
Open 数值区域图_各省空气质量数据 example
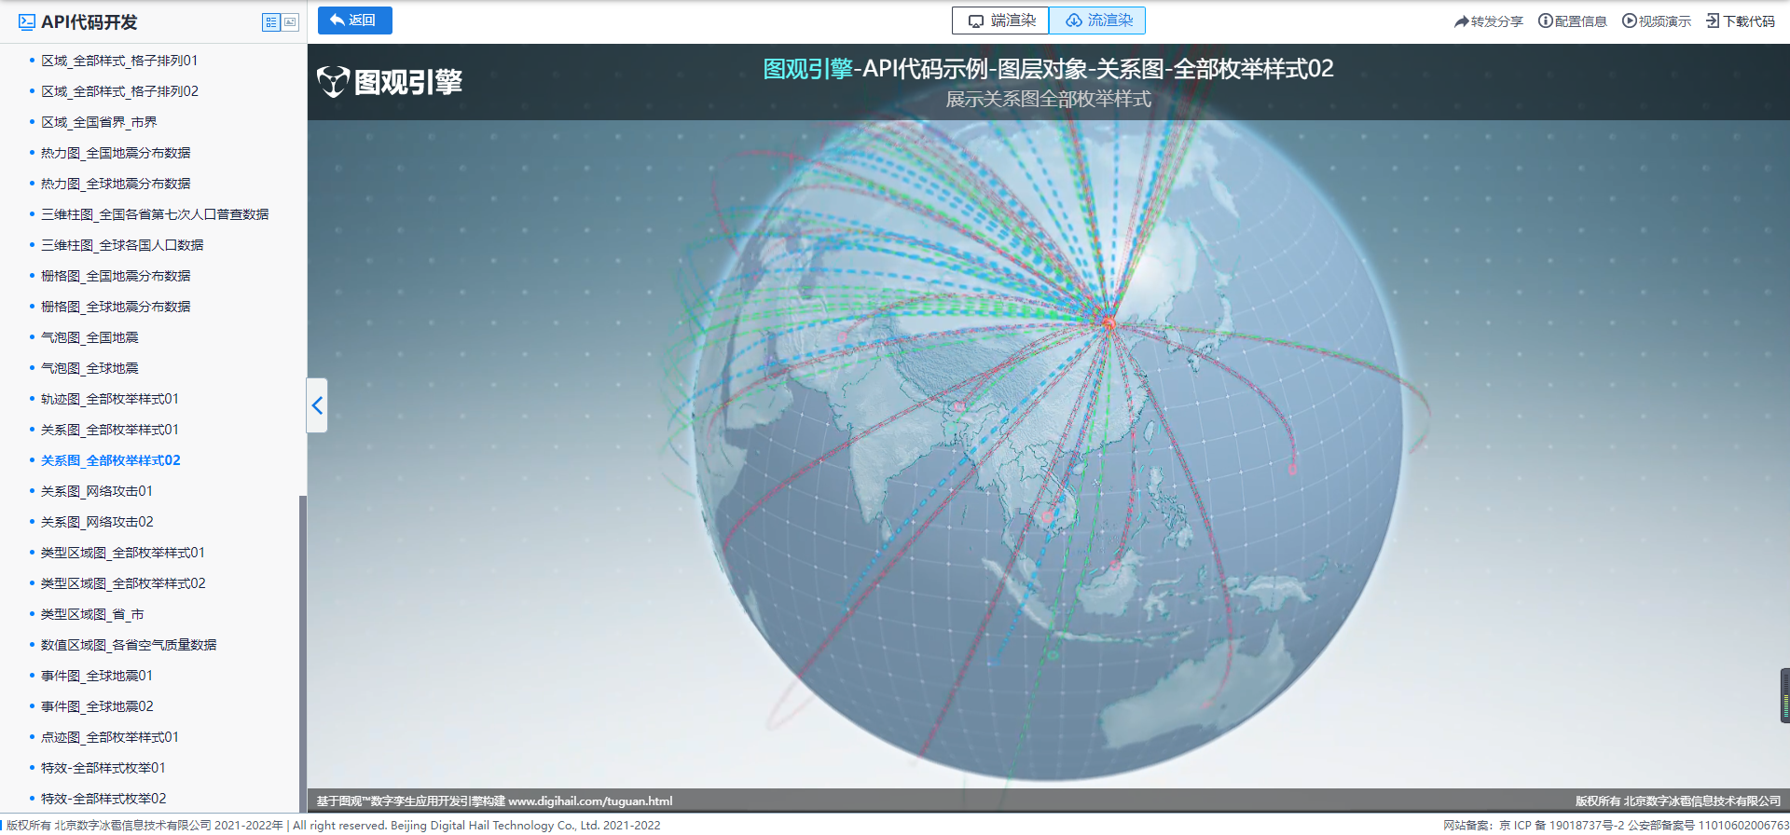129,645
